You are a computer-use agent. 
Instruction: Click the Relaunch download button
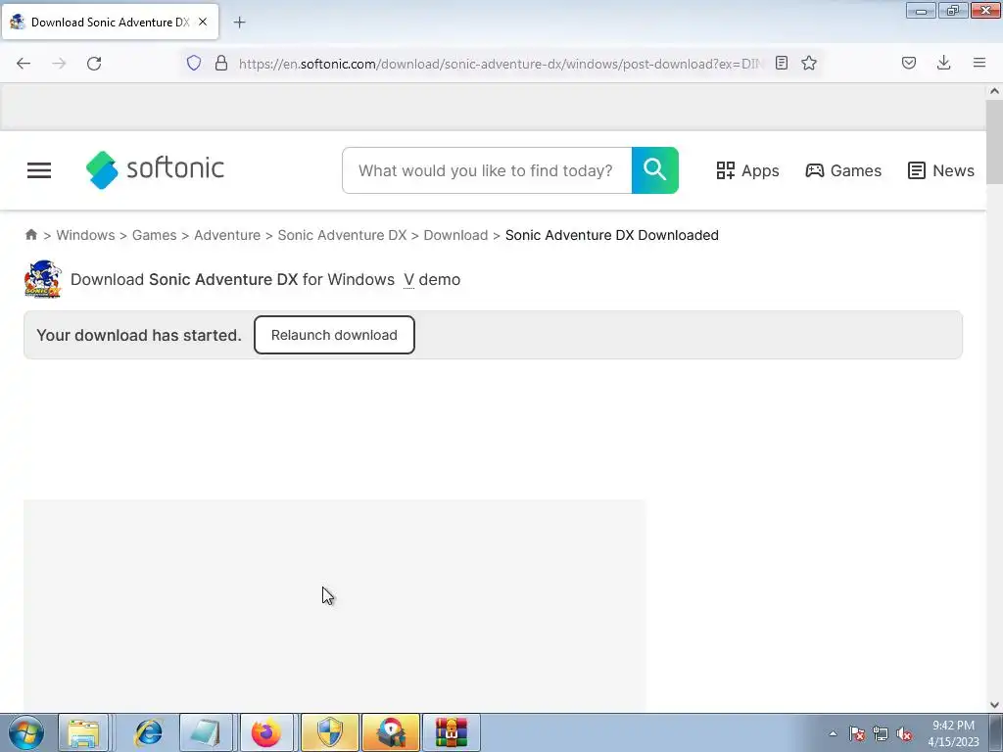tap(334, 335)
